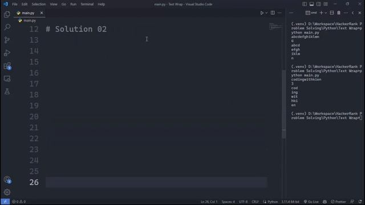Screen dimensions: 365x205
Task: Open the Search view in activity bar
Action: point(7,27)
